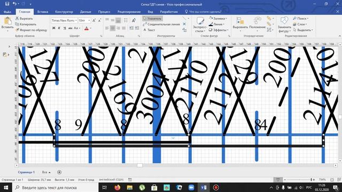
Task: Click the connection point X tool icon
Action: [x=184, y=24]
